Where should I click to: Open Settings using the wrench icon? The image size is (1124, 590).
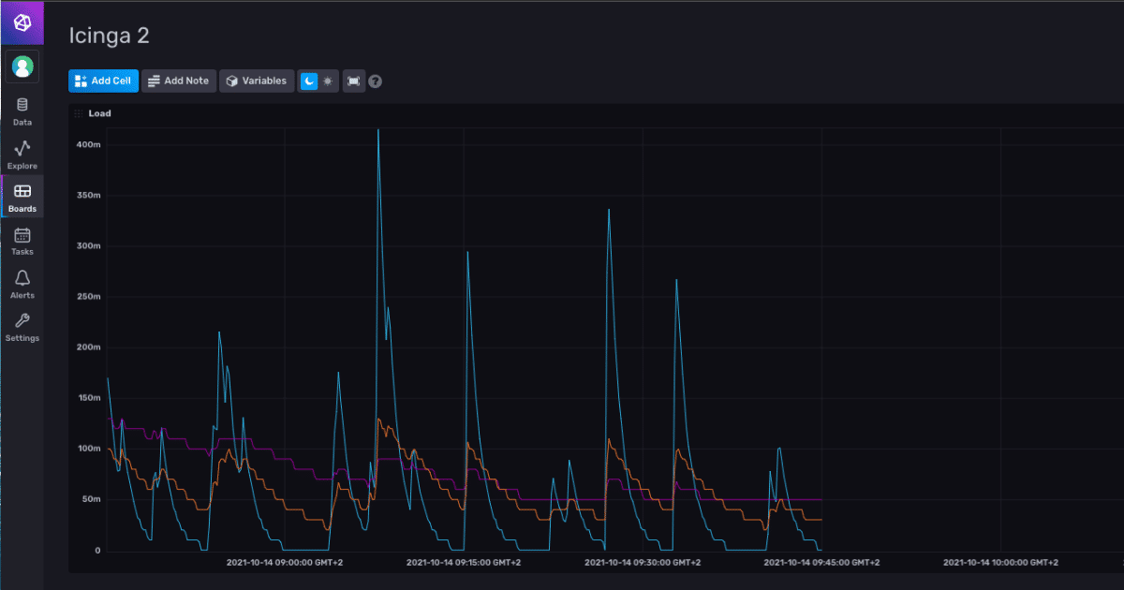[21, 326]
